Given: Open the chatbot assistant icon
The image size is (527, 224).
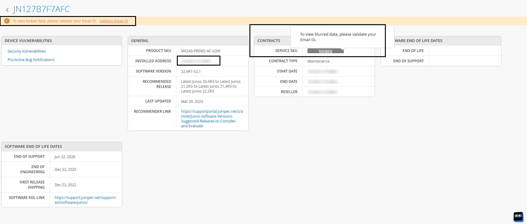Looking at the screenshot, I should (x=518, y=216).
